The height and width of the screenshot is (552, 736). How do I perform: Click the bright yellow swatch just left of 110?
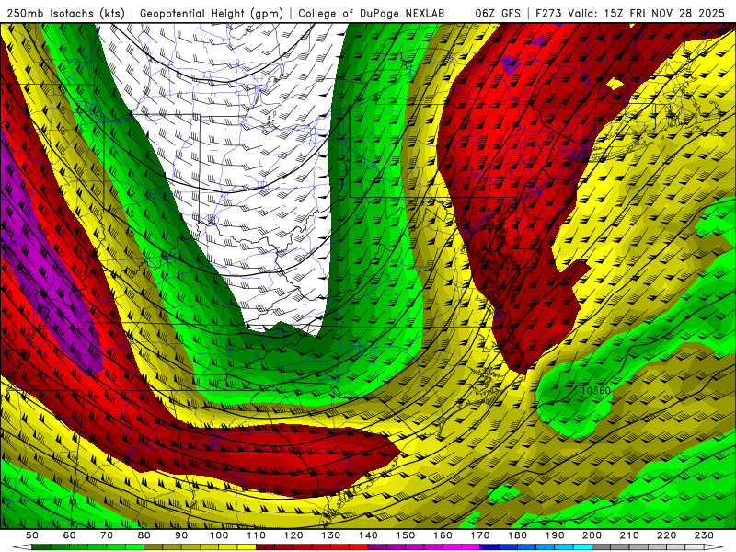click(x=247, y=546)
